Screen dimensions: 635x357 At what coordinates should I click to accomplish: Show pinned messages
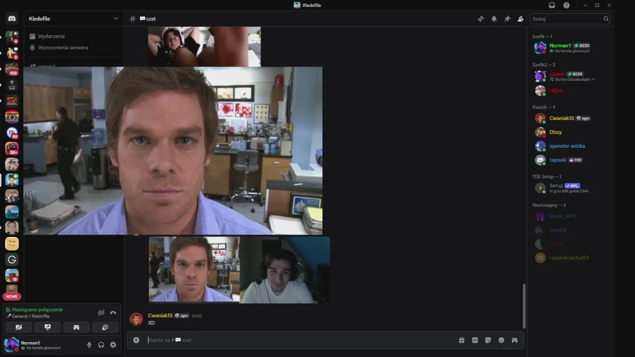coord(507,19)
